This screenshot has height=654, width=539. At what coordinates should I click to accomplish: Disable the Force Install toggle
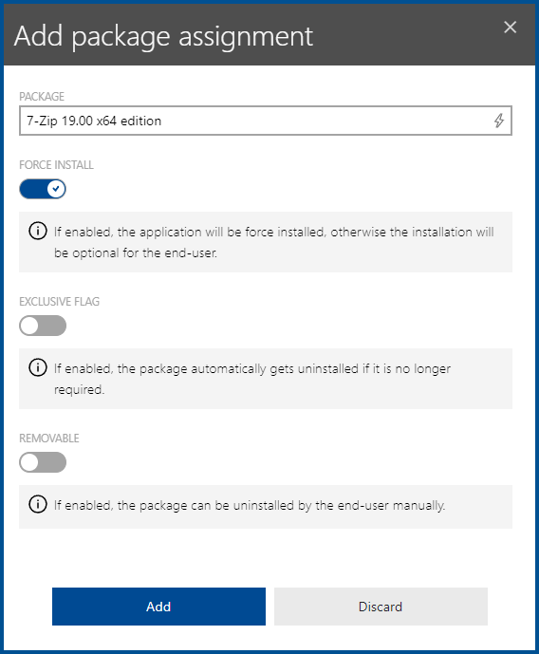(x=43, y=189)
